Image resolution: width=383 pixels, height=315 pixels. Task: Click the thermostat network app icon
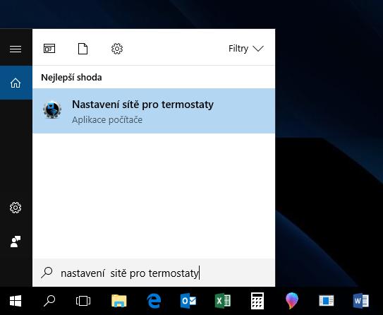pyautogui.click(x=52, y=109)
